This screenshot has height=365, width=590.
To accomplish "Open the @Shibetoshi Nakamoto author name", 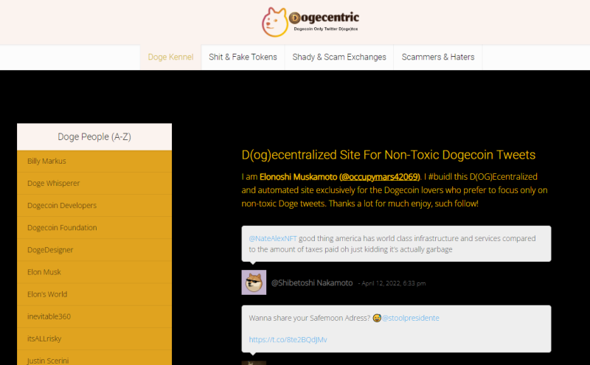I will tap(312, 283).
